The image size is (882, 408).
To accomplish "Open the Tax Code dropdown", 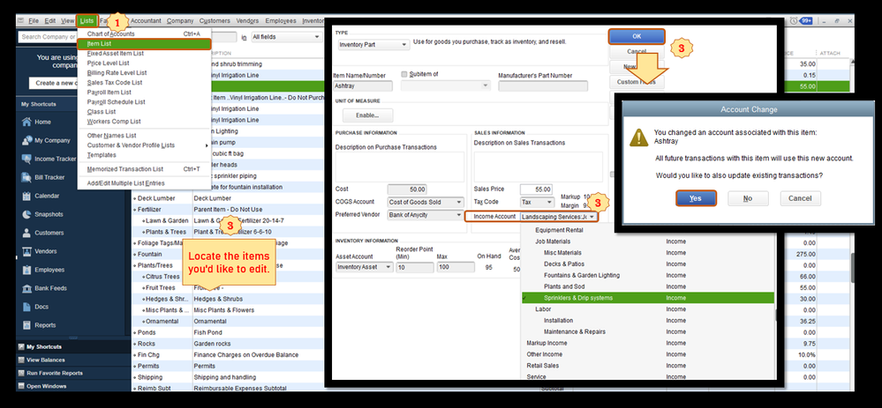I will [537, 202].
